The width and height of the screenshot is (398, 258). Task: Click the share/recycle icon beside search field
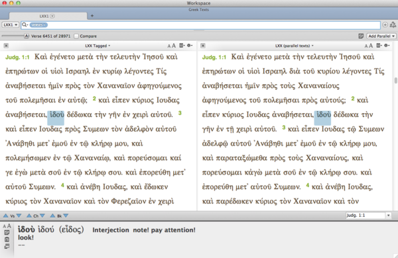393,25
